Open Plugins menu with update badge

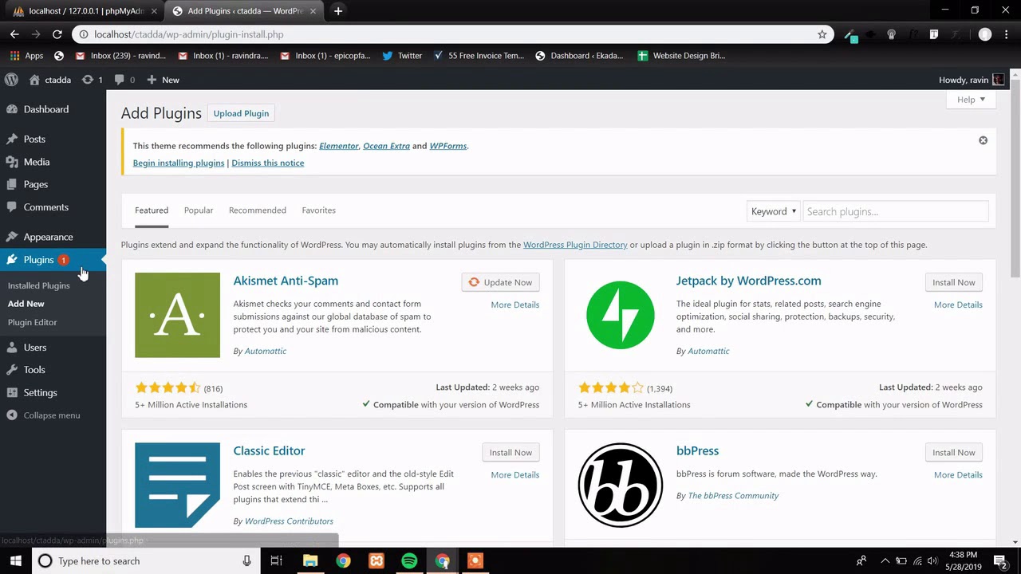pyautogui.click(x=53, y=260)
